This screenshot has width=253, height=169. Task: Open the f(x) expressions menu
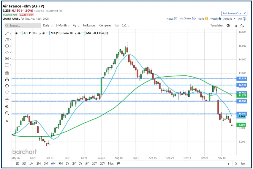116,26
